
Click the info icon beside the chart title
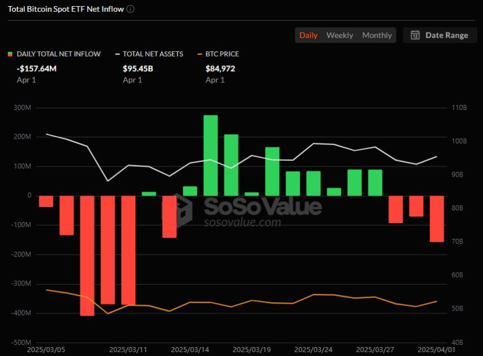pos(131,9)
